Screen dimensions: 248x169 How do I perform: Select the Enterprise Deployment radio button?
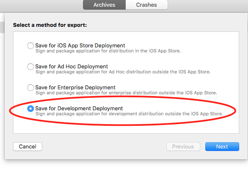tap(30, 88)
